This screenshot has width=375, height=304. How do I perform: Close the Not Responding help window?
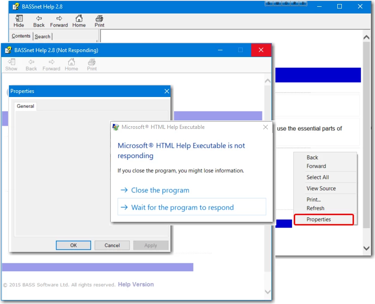pos(261,50)
